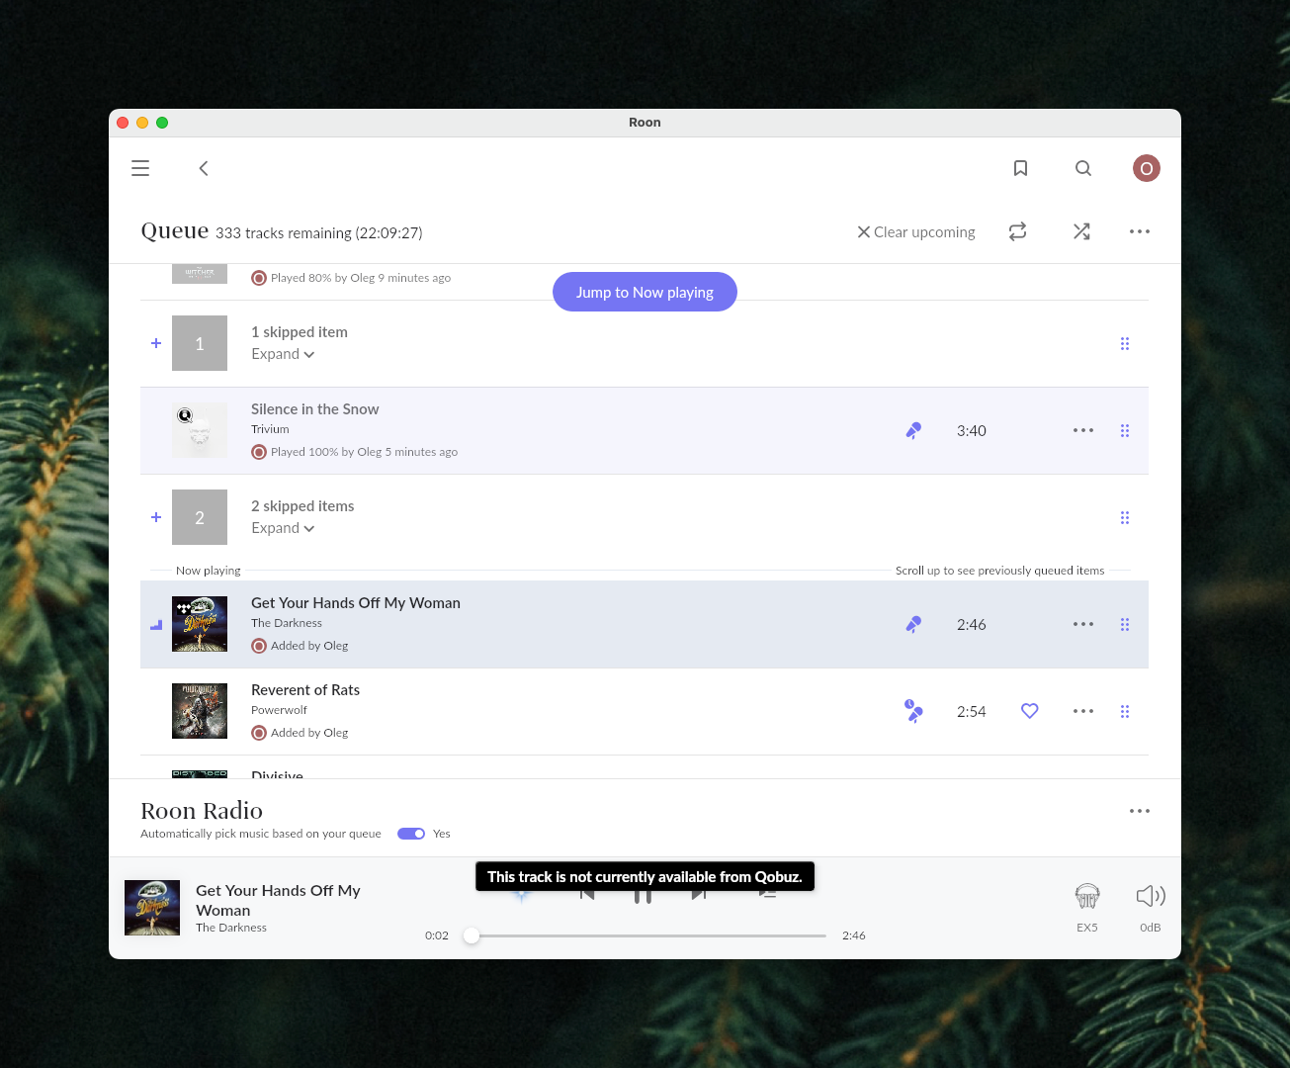Open more options for Get Your Hands Off My Woman
Image resolution: width=1290 pixels, height=1068 pixels.
tap(1083, 625)
